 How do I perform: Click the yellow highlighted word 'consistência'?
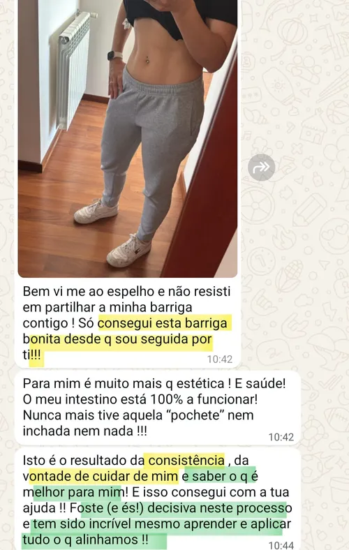tap(186, 460)
